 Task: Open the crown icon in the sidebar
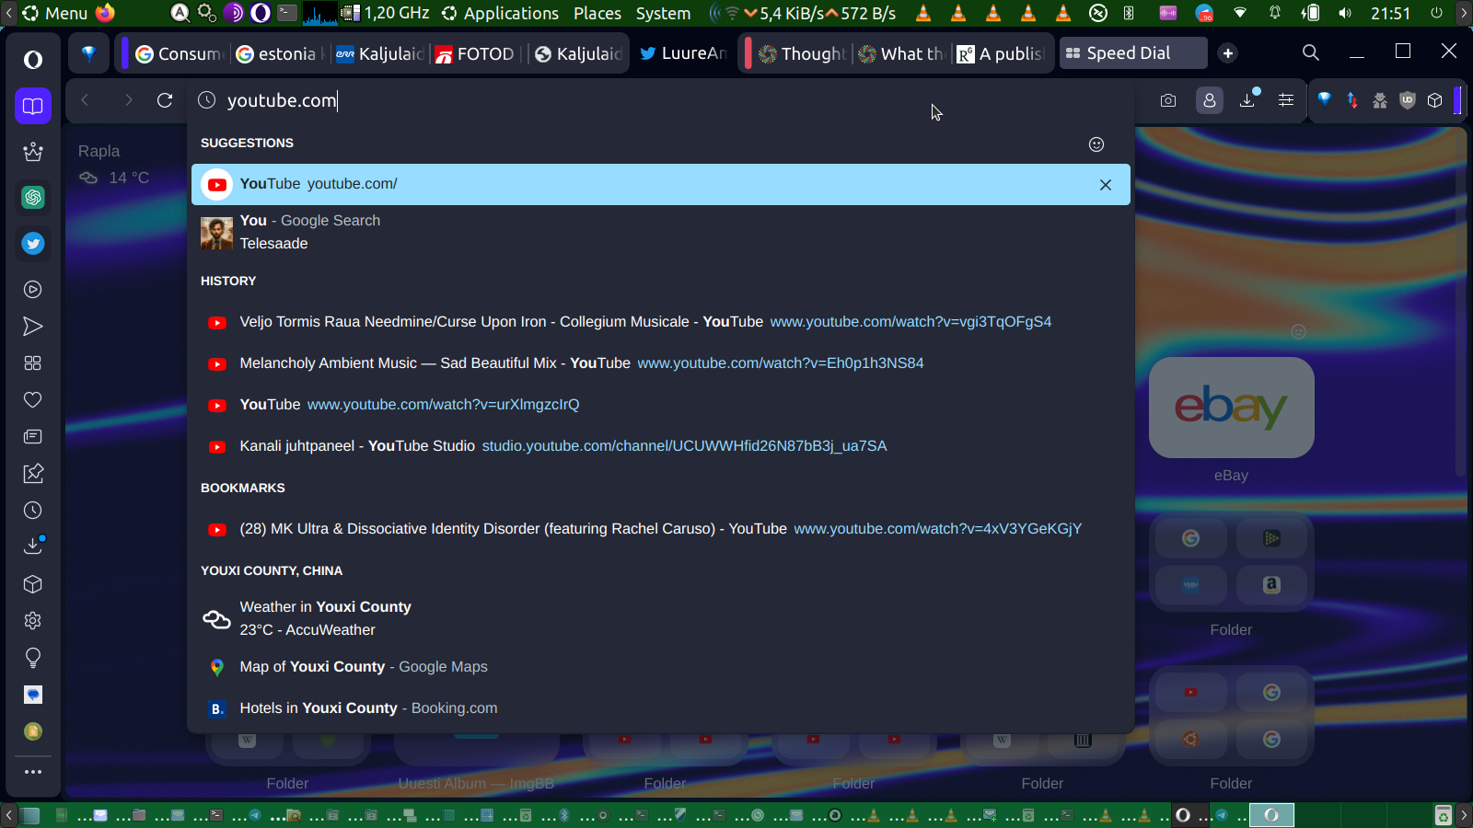[33, 152]
